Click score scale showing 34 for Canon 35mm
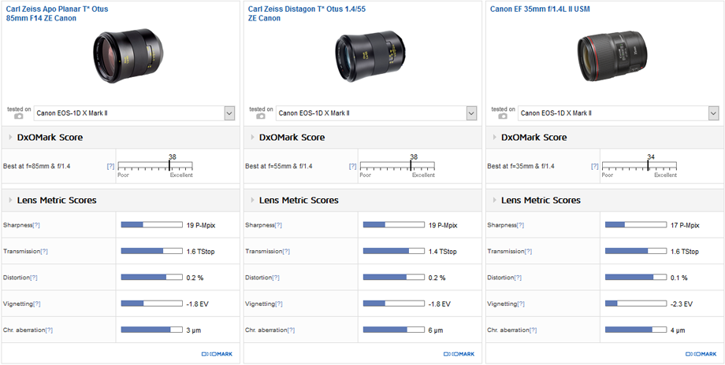The image size is (725, 365). tap(639, 166)
